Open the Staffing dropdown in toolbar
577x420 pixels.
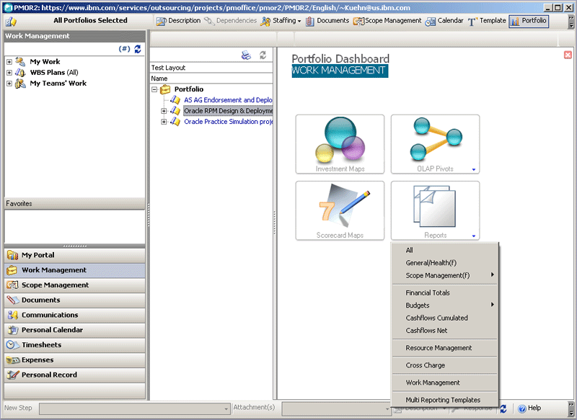tap(281, 21)
